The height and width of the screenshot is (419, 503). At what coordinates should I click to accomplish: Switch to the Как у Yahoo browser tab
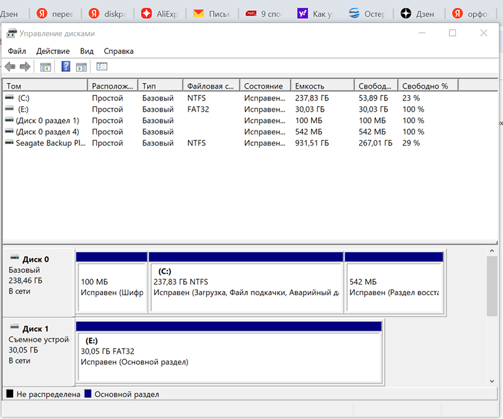click(x=316, y=14)
